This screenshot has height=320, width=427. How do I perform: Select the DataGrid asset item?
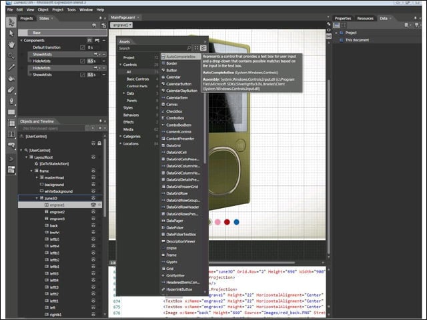point(173,145)
